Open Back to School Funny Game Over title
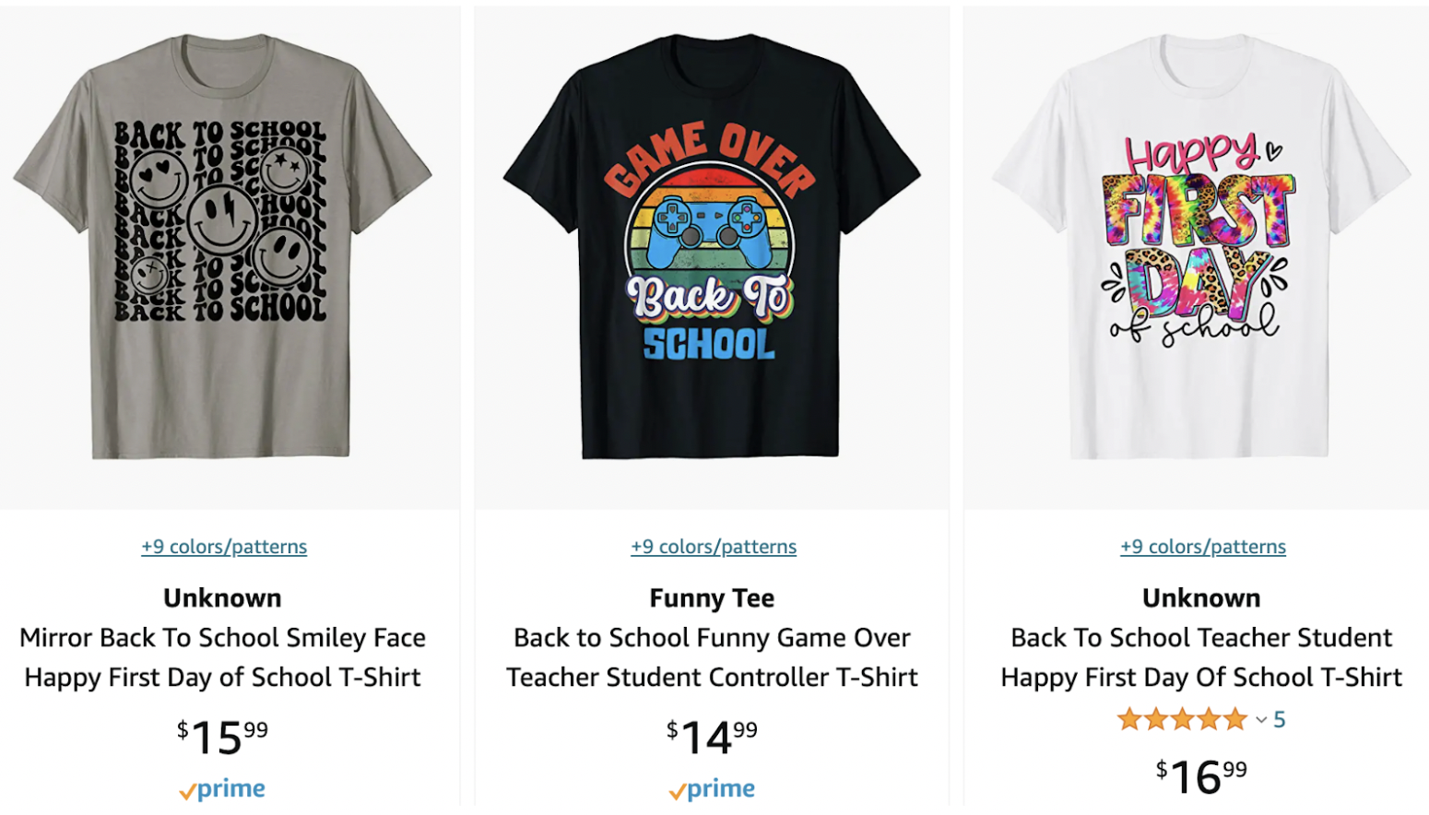Viewport: 1429px width, 815px height. (x=712, y=657)
